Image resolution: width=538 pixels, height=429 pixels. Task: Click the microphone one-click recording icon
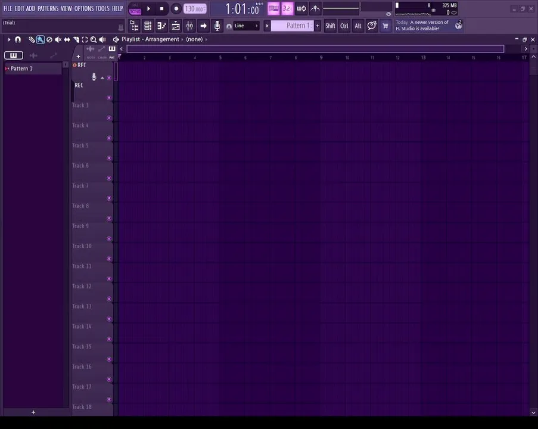[217, 26]
